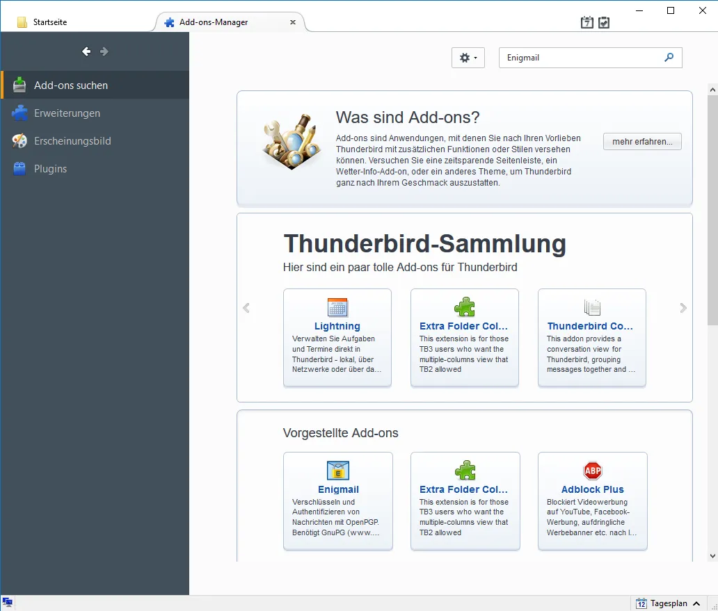Open the Lightning add-on link
The height and width of the screenshot is (611, 718).
[x=337, y=326]
